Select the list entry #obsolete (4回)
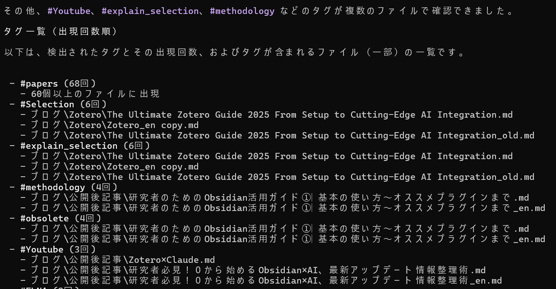Image resolution: width=556 pixels, height=289 pixels. pyautogui.click(x=61, y=218)
